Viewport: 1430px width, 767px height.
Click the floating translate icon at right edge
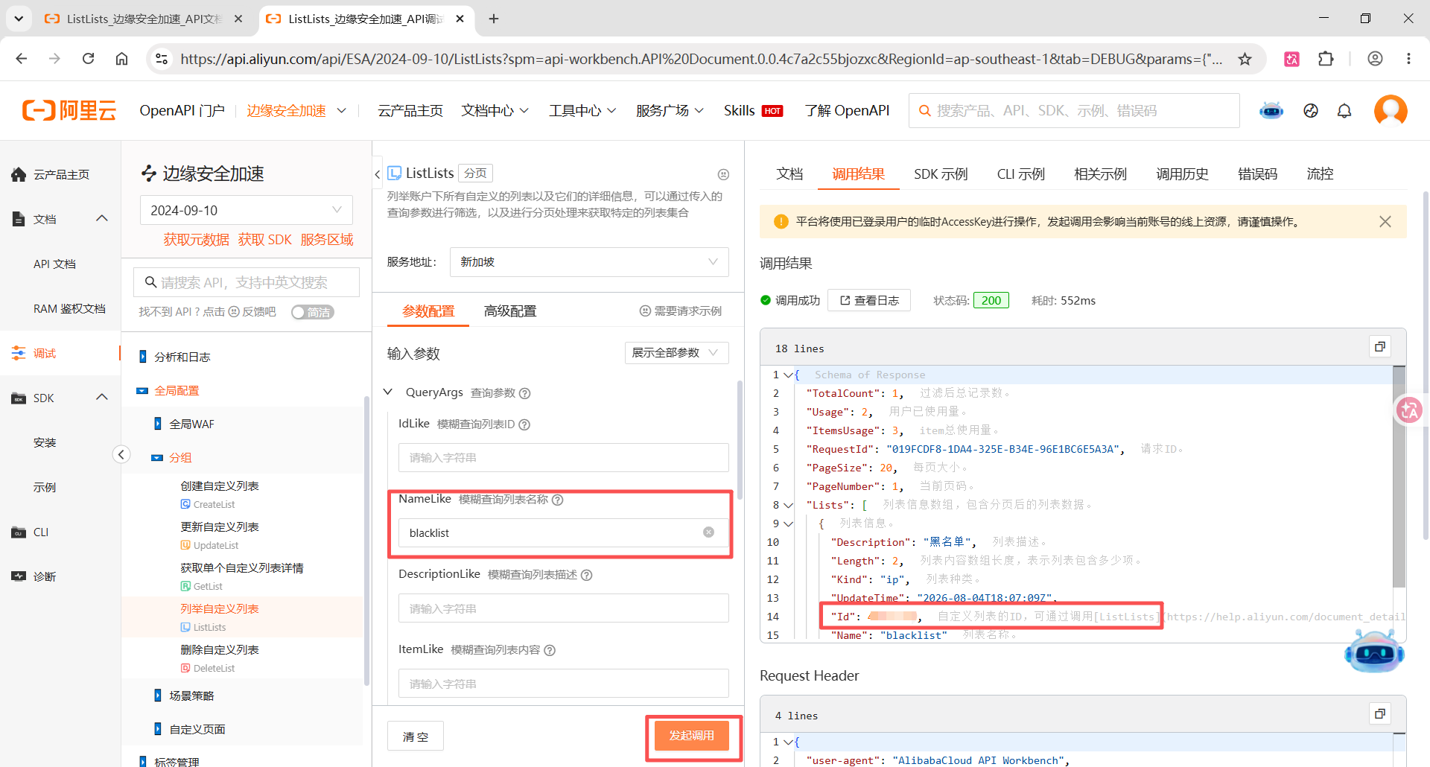pyautogui.click(x=1409, y=410)
